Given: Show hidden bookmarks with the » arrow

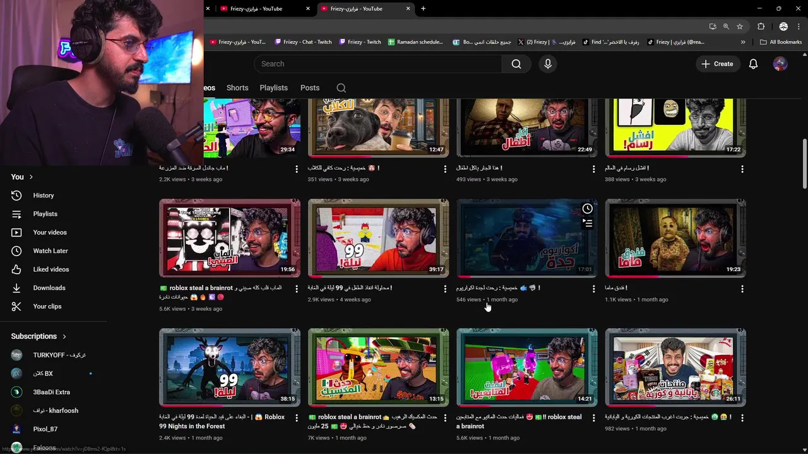Looking at the screenshot, I should (743, 42).
